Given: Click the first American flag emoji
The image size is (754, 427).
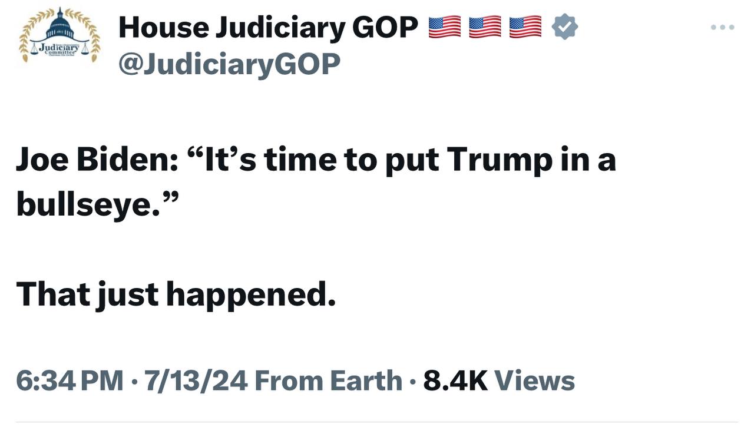Looking at the screenshot, I should [x=445, y=27].
